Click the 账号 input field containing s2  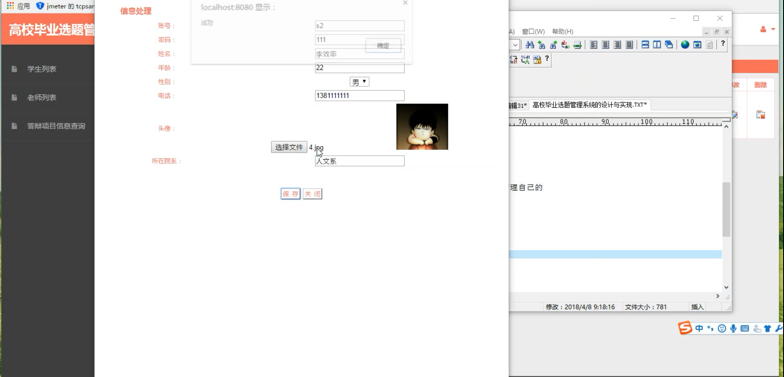[x=360, y=26]
